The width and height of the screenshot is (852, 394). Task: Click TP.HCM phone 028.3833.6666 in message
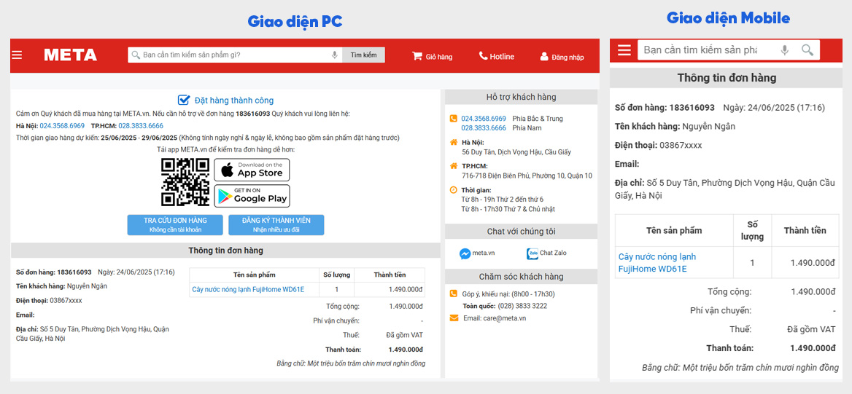[141, 125]
